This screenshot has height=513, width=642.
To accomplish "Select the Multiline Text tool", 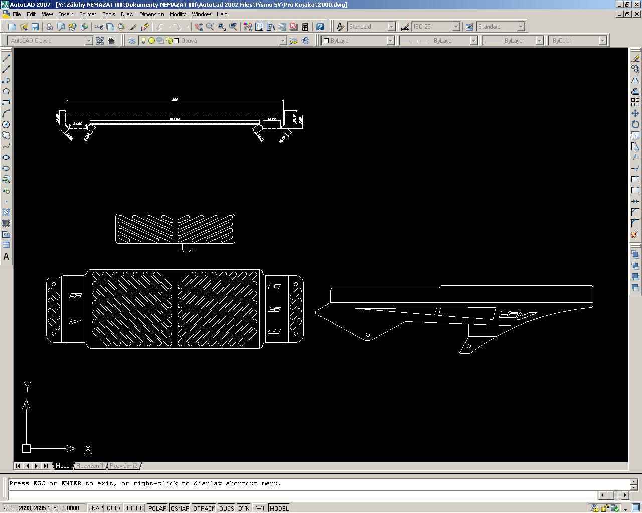I will [6, 256].
